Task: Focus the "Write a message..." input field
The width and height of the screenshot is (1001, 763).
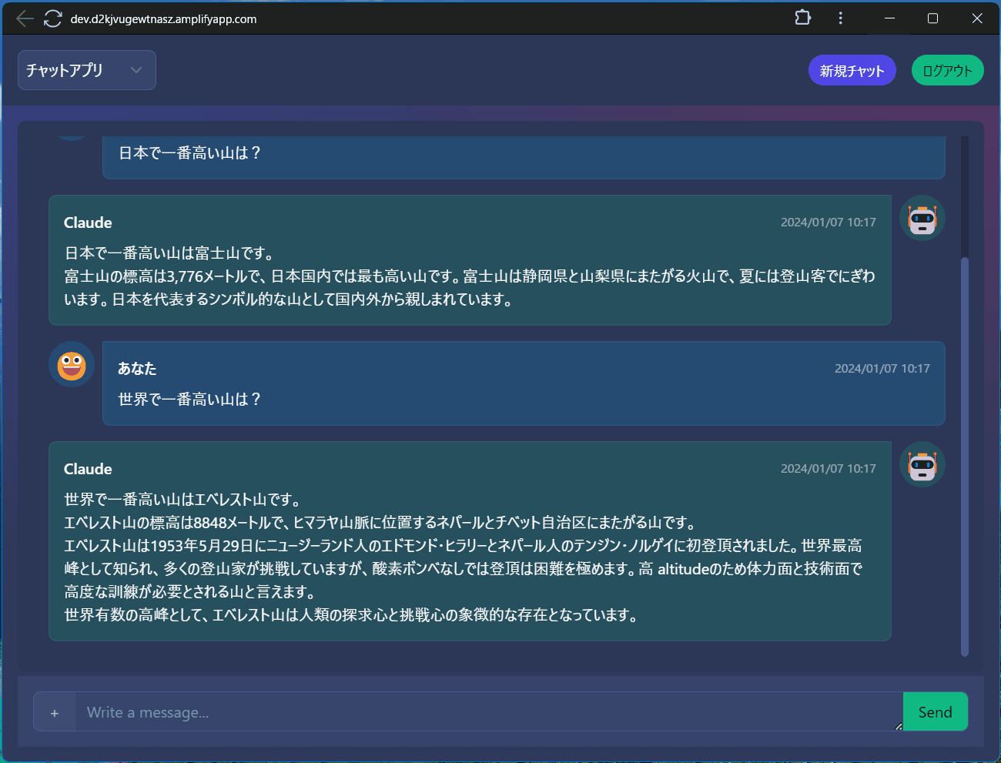Action: 485,712
